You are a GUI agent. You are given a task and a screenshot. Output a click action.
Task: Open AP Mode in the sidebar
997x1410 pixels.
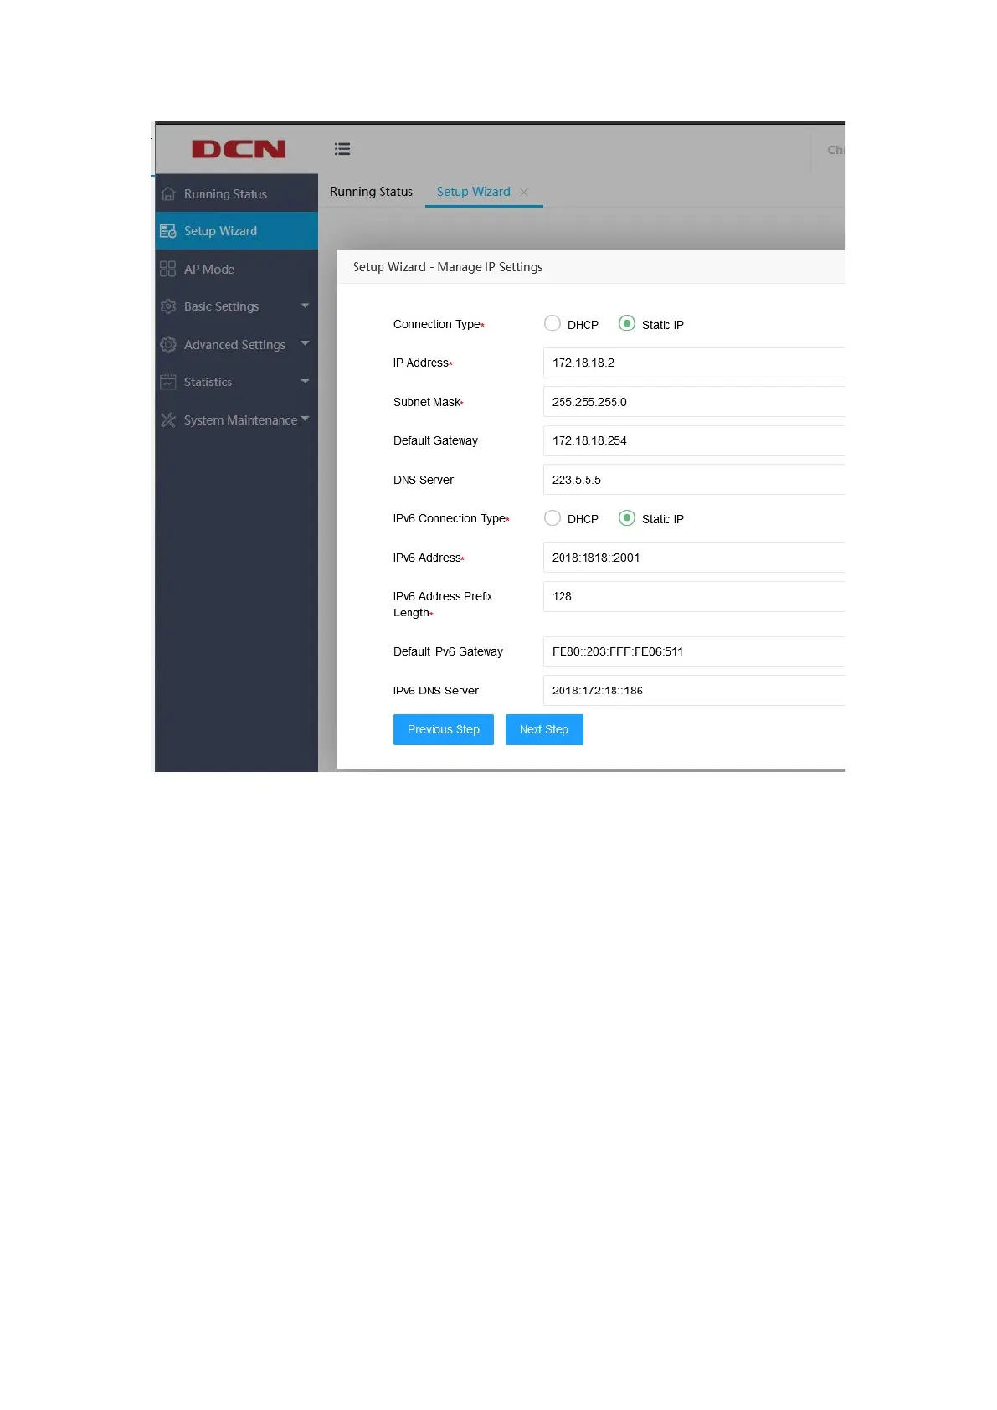(x=236, y=269)
